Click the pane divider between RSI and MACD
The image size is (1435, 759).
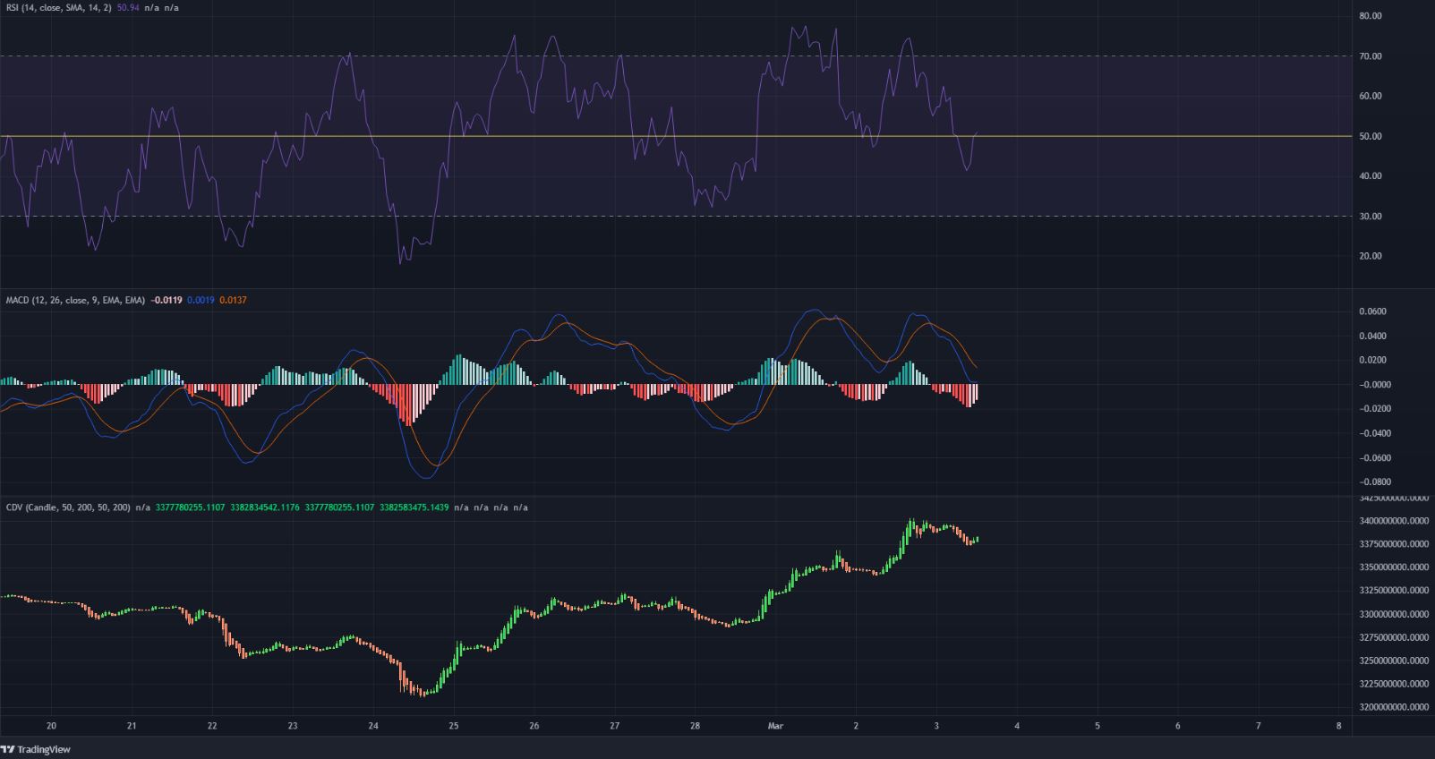click(x=671, y=289)
